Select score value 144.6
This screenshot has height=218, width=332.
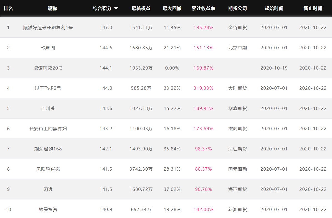coord(106,48)
